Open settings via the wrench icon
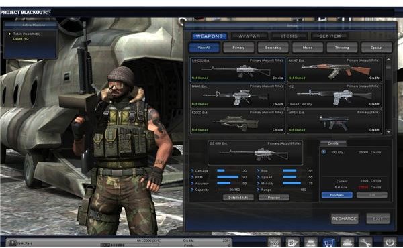This screenshot has height=248, width=403. point(365,243)
